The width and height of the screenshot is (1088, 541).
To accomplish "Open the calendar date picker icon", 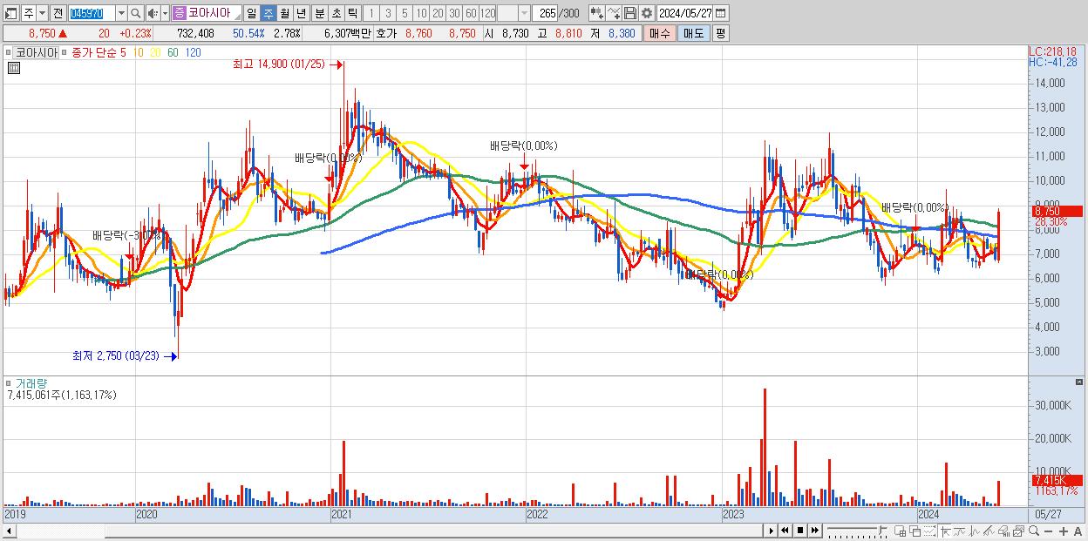I will (720, 13).
